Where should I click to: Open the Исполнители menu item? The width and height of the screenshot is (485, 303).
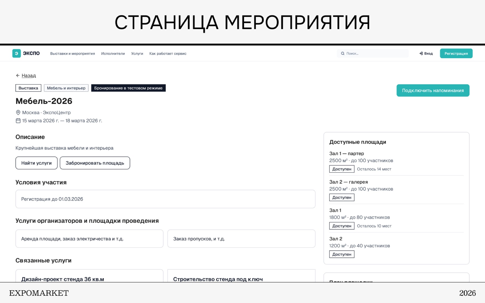click(x=113, y=54)
